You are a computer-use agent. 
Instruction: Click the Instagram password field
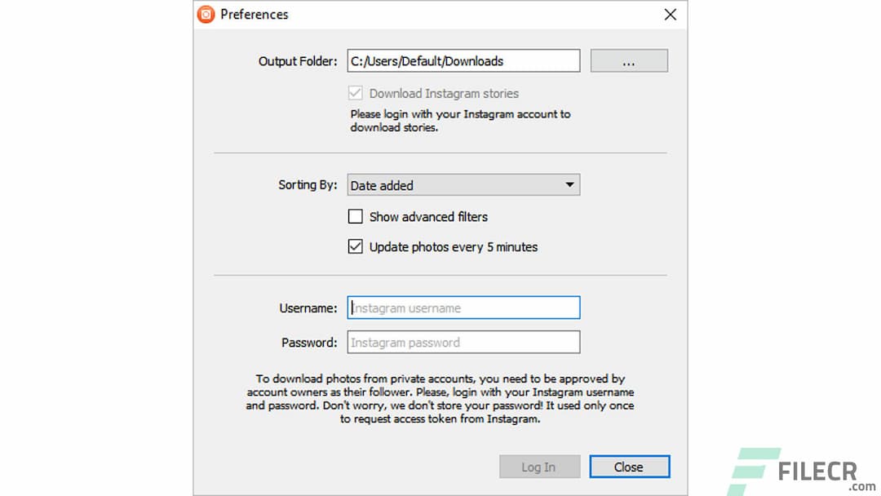click(463, 342)
